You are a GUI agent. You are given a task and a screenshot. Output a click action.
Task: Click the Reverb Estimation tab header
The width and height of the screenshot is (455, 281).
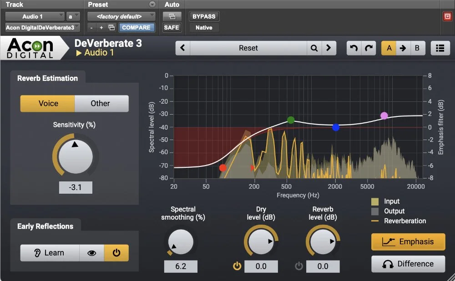(x=48, y=78)
